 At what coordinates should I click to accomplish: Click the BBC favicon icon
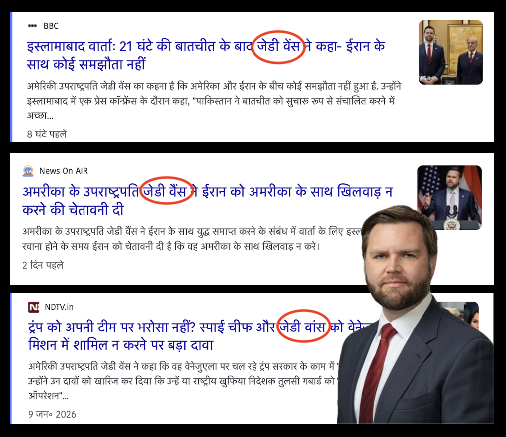tap(33, 26)
